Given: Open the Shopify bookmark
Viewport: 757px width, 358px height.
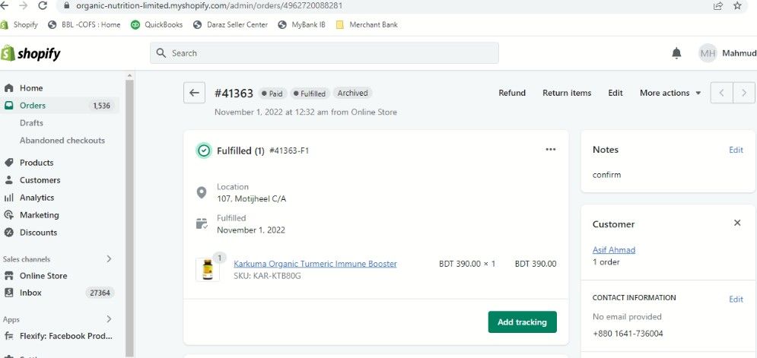Looking at the screenshot, I should [19, 24].
